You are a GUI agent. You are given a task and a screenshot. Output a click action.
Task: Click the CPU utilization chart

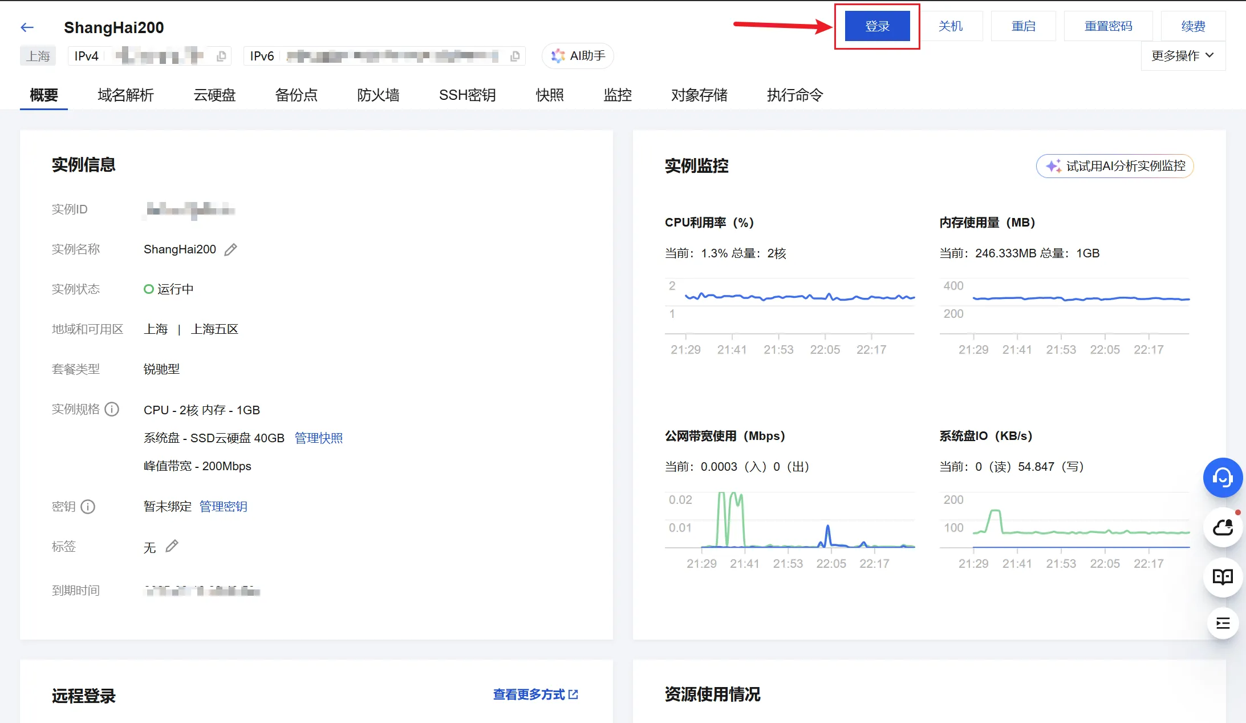pos(789,308)
